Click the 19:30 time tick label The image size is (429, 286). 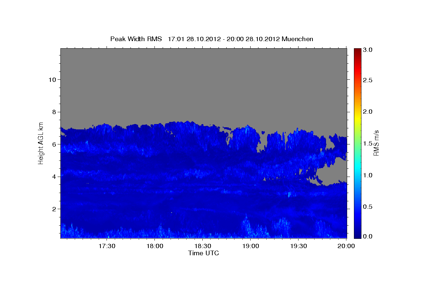click(x=299, y=246)
